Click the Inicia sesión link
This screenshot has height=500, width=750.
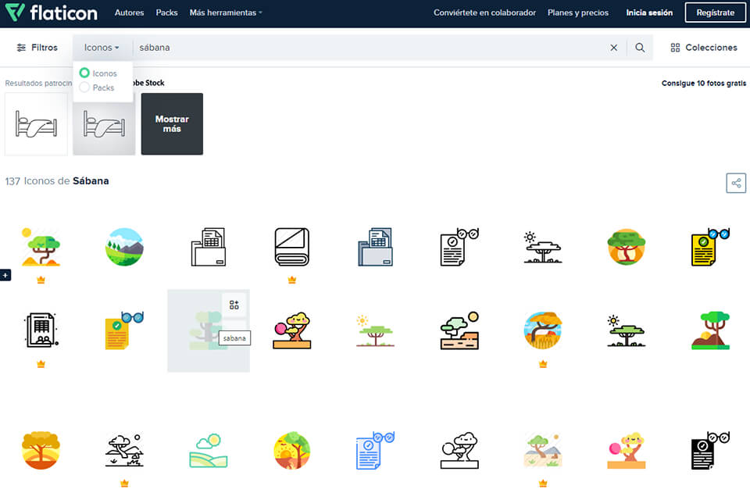click(x=649, y=12)
